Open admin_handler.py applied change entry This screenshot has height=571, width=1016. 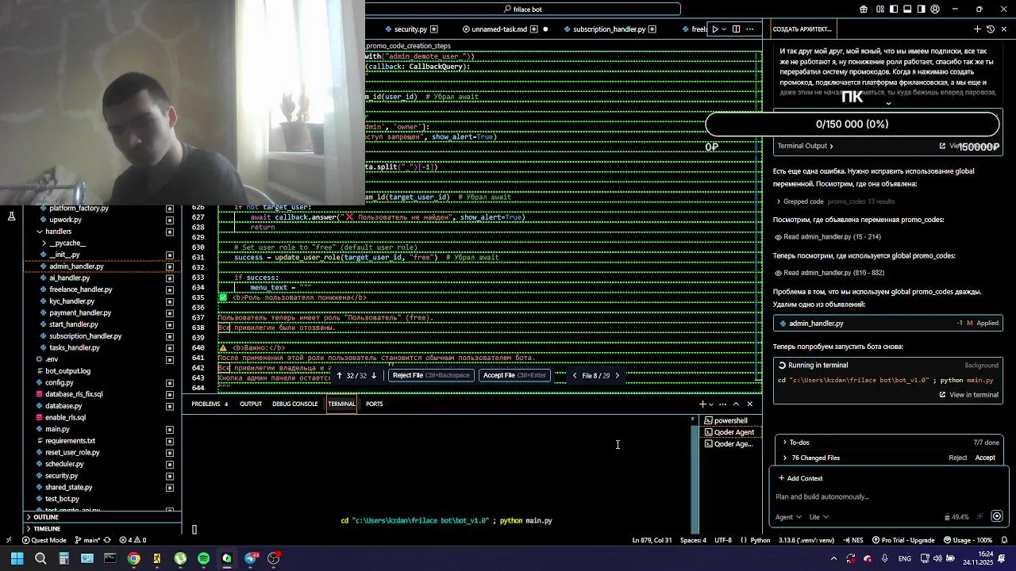tap(887, 324)
